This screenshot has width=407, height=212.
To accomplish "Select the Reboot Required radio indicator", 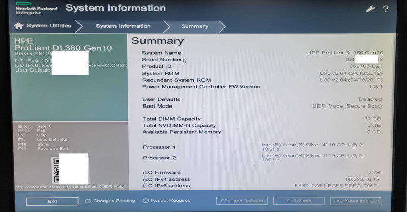I will (146, 201).
